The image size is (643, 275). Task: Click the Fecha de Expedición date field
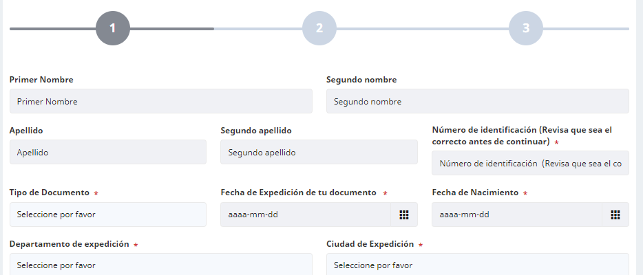pos(306,214)
